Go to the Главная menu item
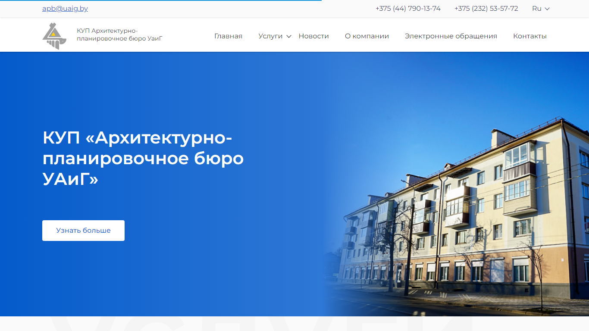Screen dimensions: 589x331 (228, 36)
